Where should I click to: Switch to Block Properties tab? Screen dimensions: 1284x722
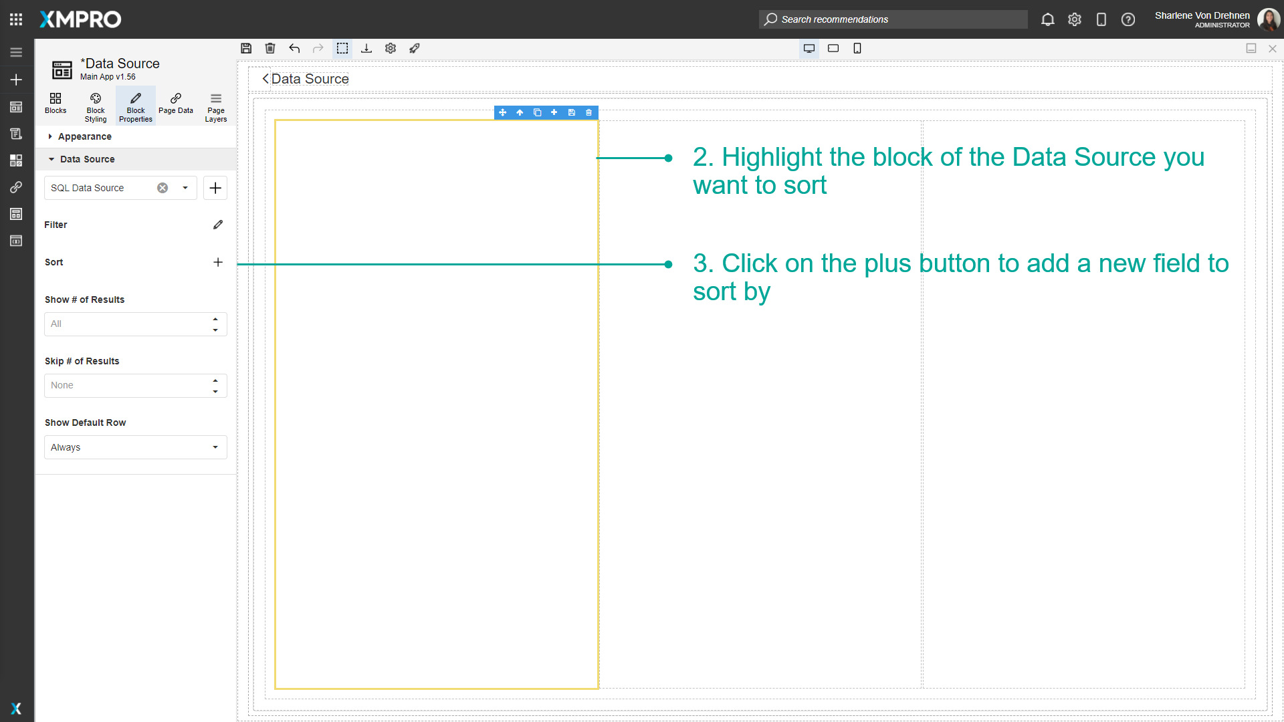[x=135, y=106]
